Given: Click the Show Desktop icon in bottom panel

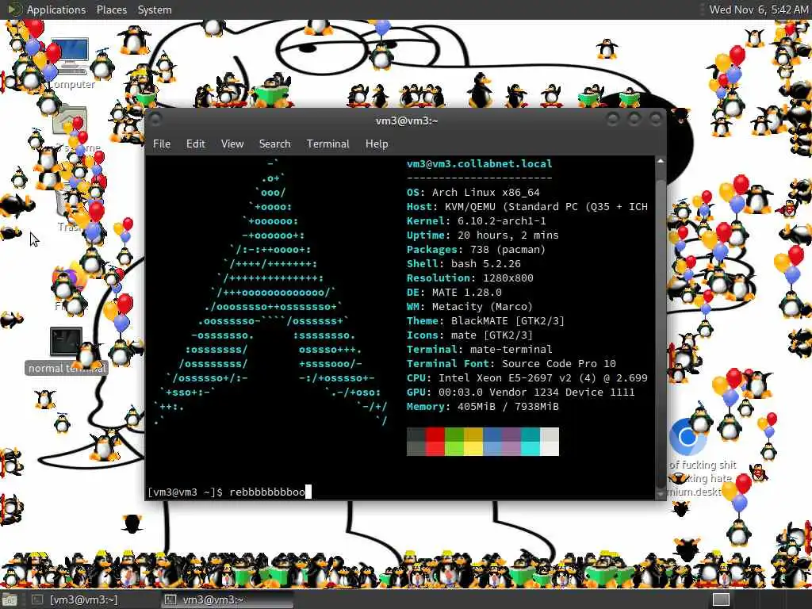Looking at the screenshot, I should (x=10, y=599).
